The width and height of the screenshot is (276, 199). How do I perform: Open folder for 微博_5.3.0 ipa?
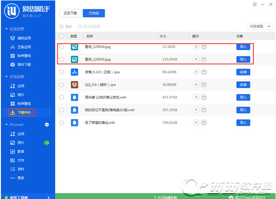click(204, 72)
